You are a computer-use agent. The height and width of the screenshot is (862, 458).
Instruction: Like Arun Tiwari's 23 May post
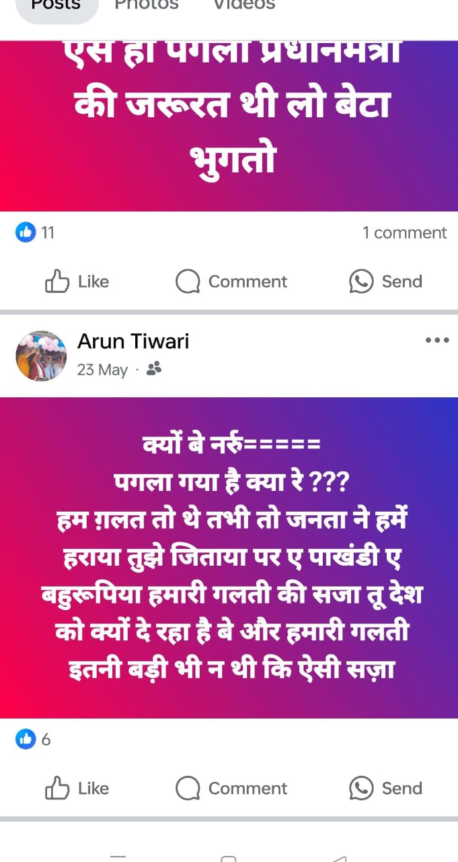click(57, 788)
